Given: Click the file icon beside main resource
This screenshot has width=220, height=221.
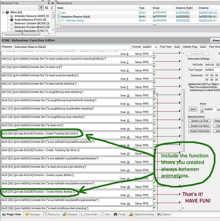Looking at the screenshot, I should click(x=59, y=13).
